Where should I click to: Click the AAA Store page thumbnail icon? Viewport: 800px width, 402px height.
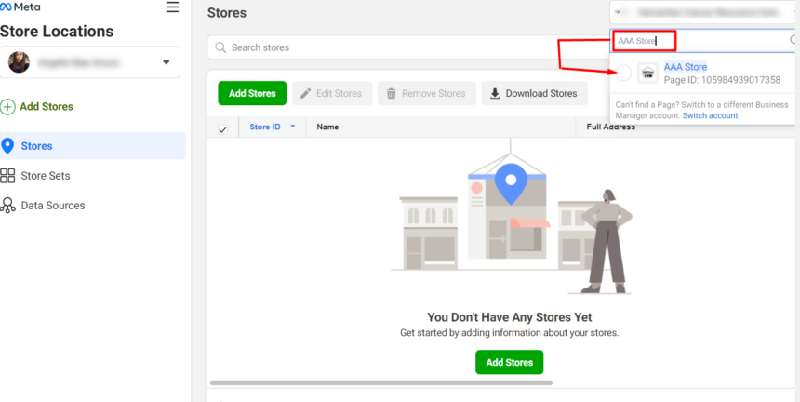click(647, 73)
